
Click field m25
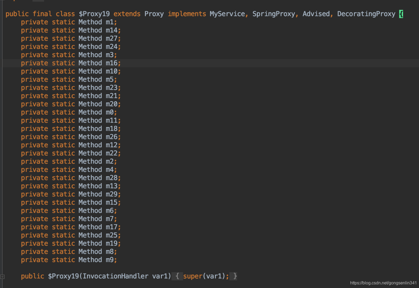point(111,235)
